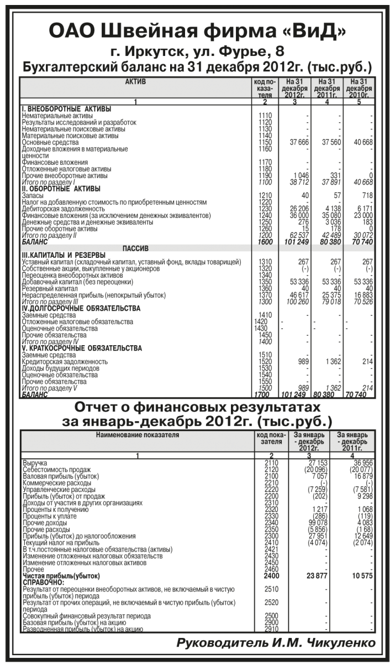390x664 pixels.
Task: Select the II. ОБОРОТНЫЕ АКТИВЫ section title
Action: (62, 189)
